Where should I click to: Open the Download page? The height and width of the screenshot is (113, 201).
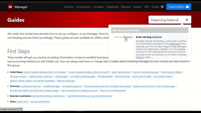coord(112,7)
